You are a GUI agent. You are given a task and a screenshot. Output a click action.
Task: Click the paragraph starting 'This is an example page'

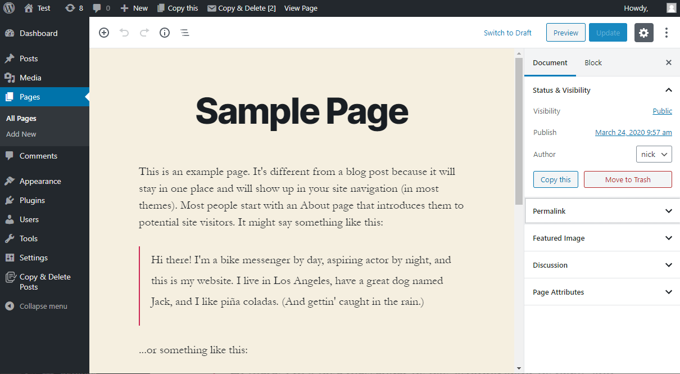pyautogui.click(x=302, y=197)
